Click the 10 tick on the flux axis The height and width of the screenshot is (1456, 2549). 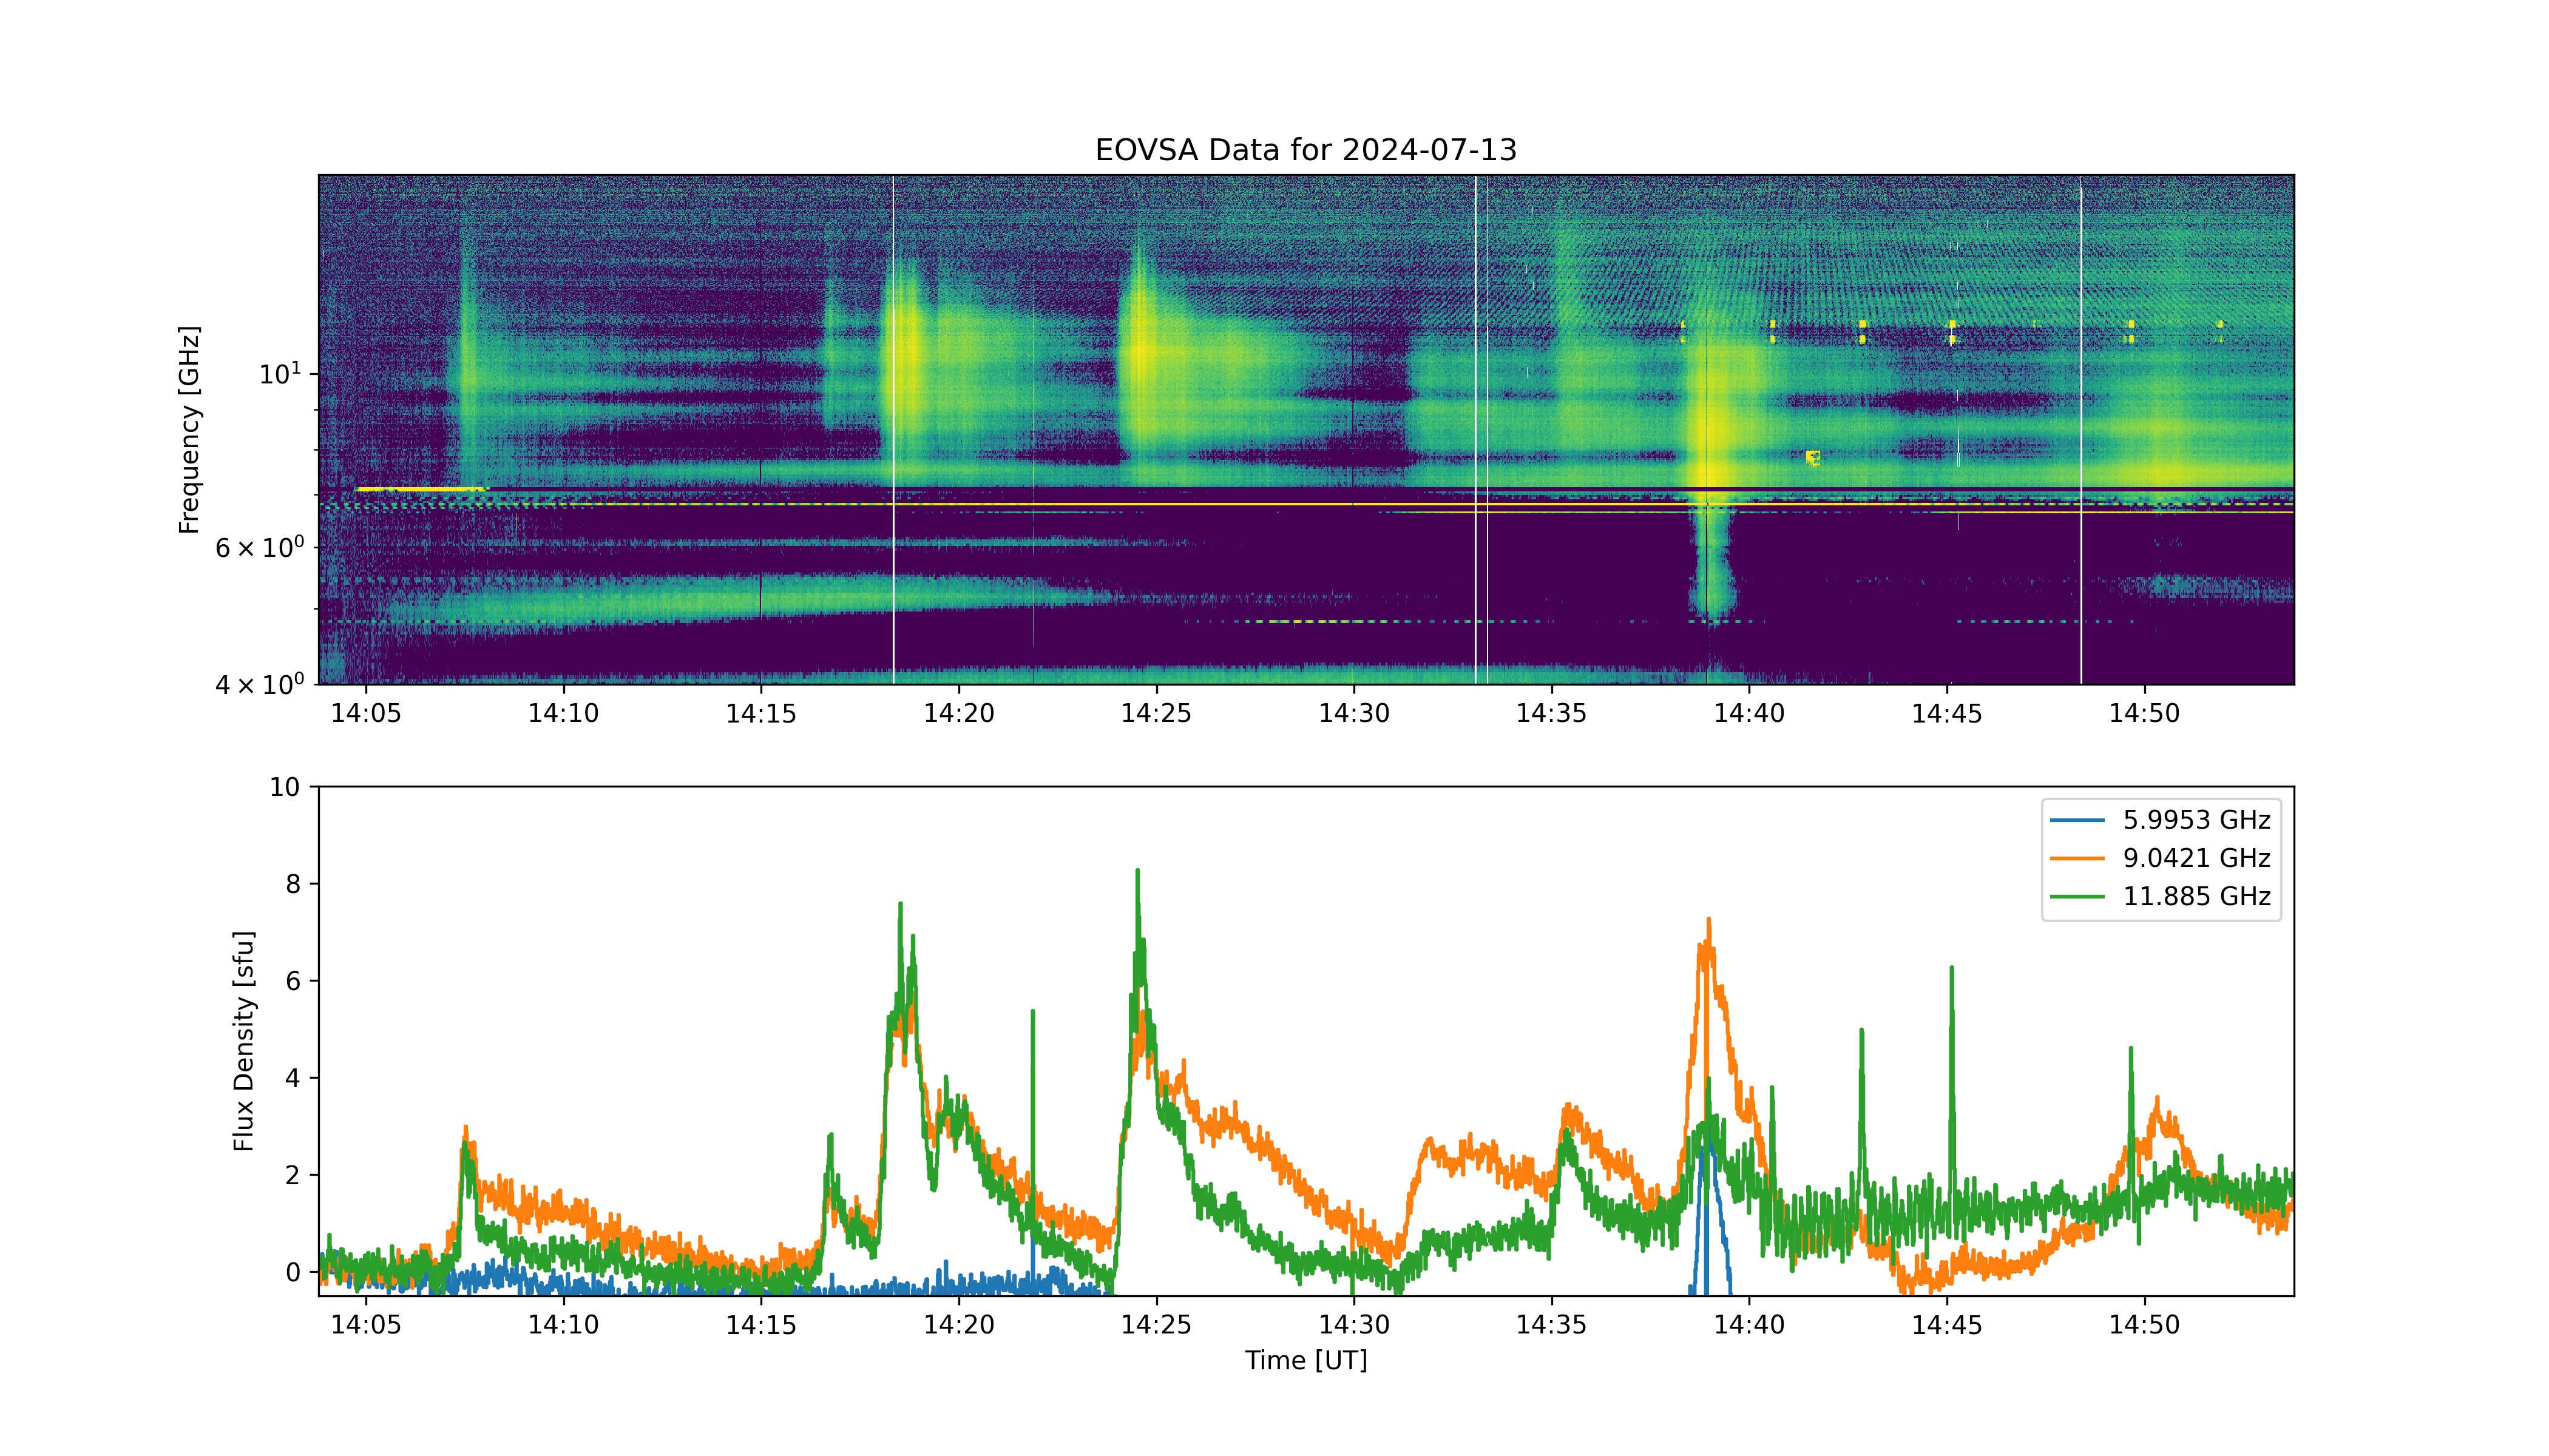point(284,787)
